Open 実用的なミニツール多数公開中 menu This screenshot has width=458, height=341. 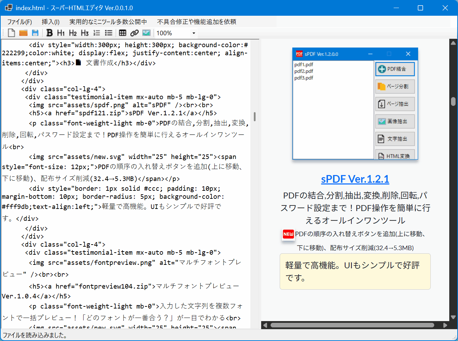coord(108,22)
